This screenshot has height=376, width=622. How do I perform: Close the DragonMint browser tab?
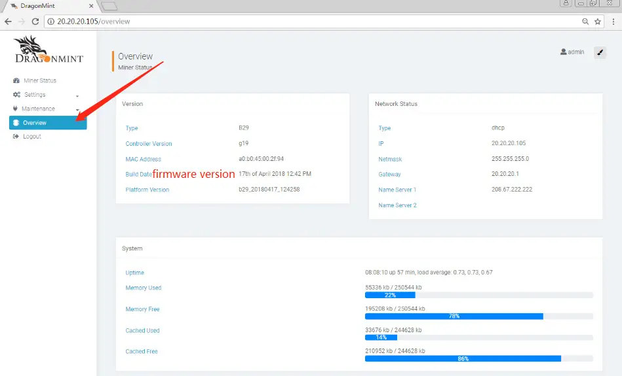coord(91,6)
